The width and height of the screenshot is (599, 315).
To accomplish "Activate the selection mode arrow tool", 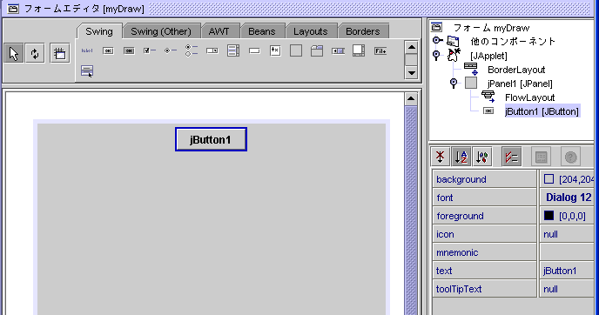I will 14,53.
